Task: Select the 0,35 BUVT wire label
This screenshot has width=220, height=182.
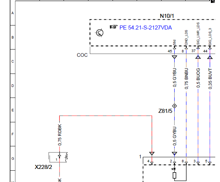Action: [x=210, y=79]
